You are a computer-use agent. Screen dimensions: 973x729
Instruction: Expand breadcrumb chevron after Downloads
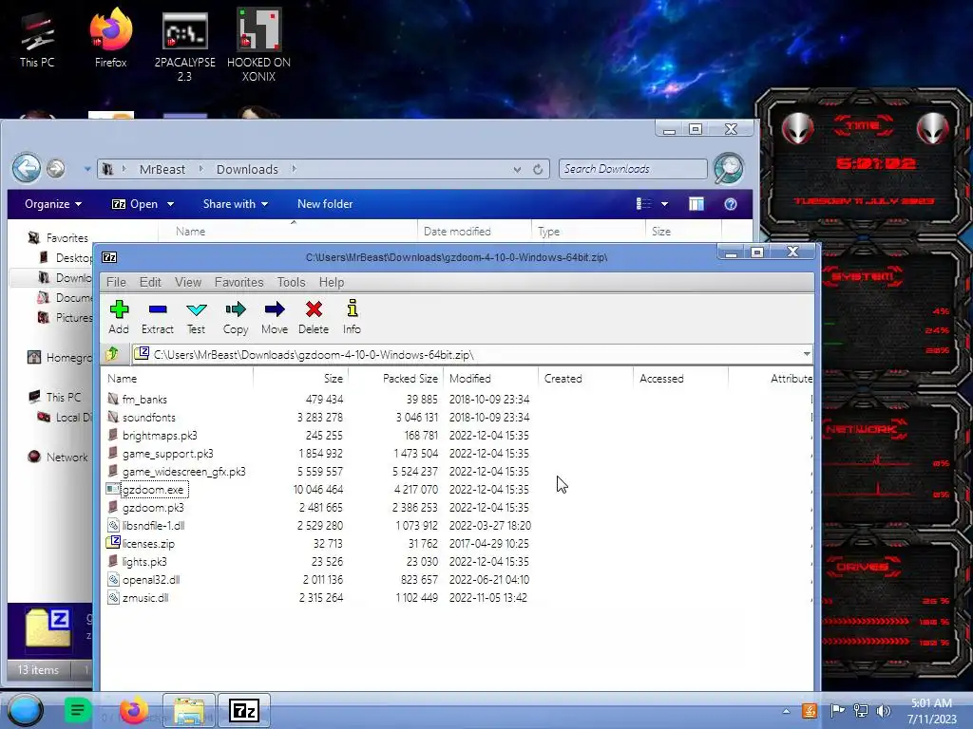[x=294, y=169]
